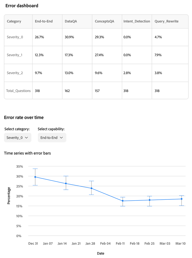The image size is (192, 258).
Task: Click the Percentage axis label
Action: (8, 195)
